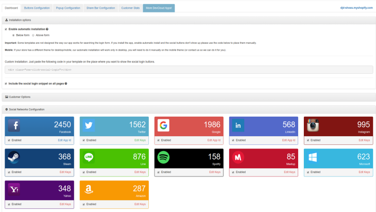Click the Amazon logo icon

click(89, 189)
